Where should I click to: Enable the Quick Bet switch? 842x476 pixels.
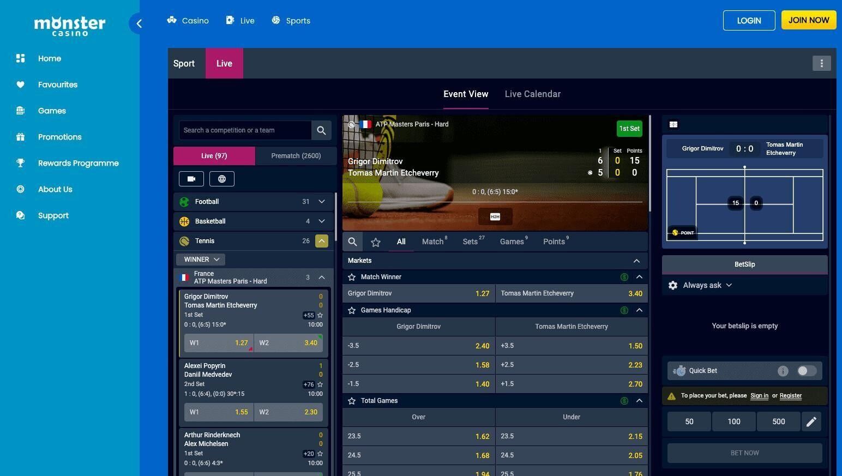807,371
